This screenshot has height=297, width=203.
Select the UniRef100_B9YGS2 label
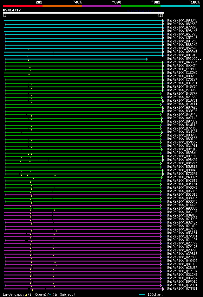(182, 121)
